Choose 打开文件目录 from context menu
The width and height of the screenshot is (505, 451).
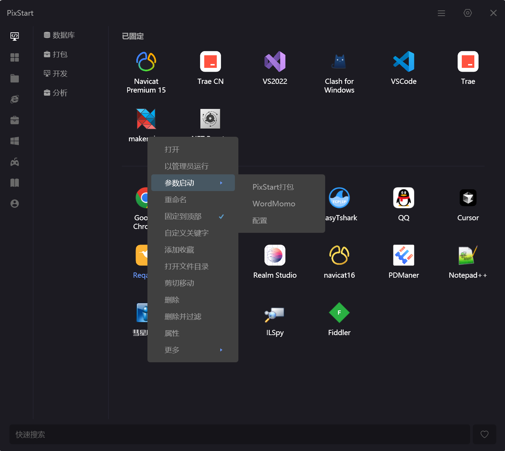(186, 267)
